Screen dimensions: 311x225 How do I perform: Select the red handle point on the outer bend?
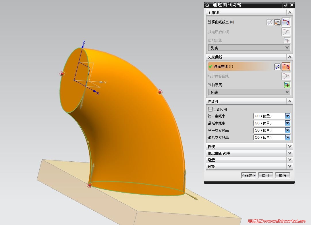pyautogui.click(x=160, y=92)
